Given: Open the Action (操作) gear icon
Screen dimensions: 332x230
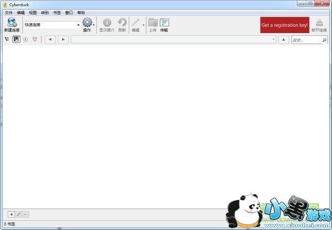Looking at the screenshot, I should point(87,23).
